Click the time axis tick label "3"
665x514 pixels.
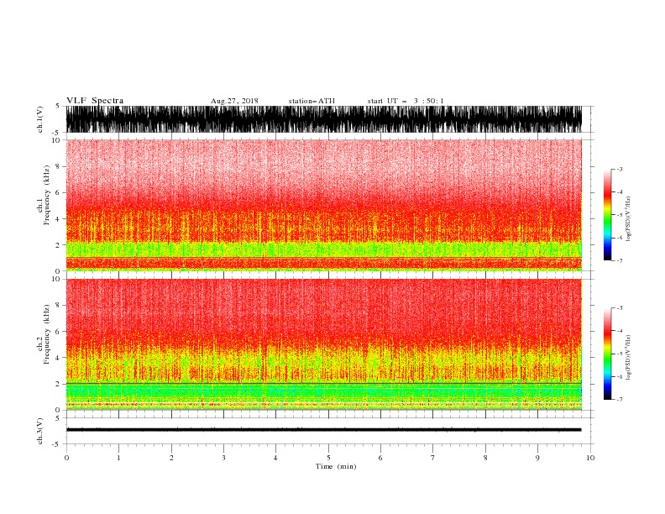(223, 458)
